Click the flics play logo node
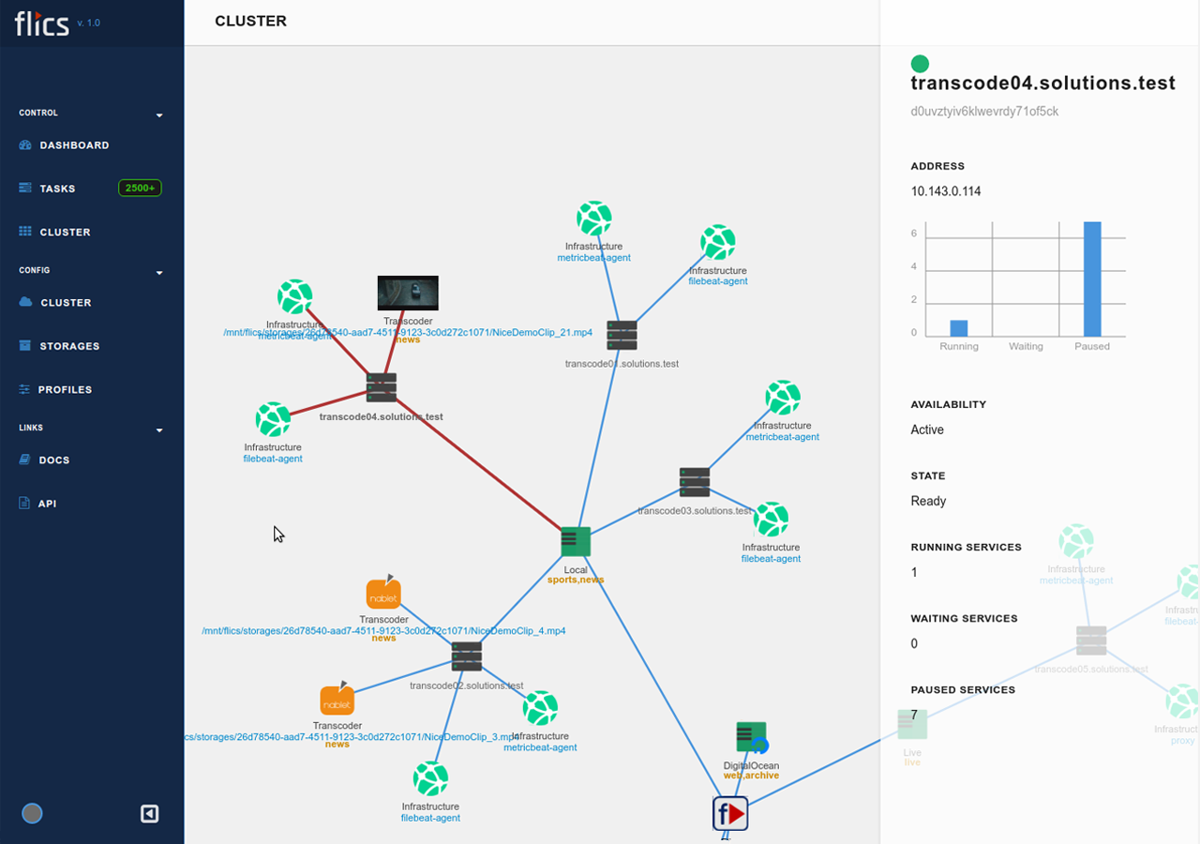Viewport: 1200px width, 844px height. pos(730,813)
